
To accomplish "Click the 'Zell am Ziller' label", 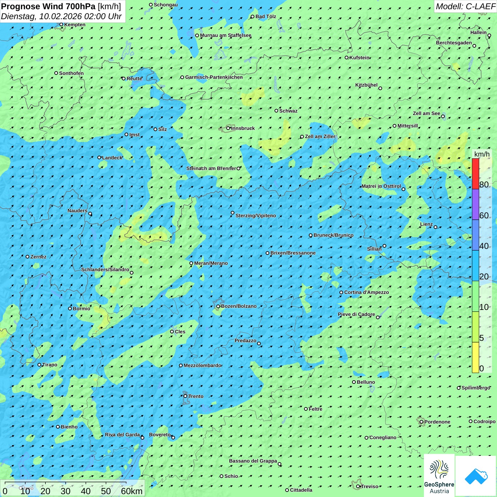I will click(320, 136).
